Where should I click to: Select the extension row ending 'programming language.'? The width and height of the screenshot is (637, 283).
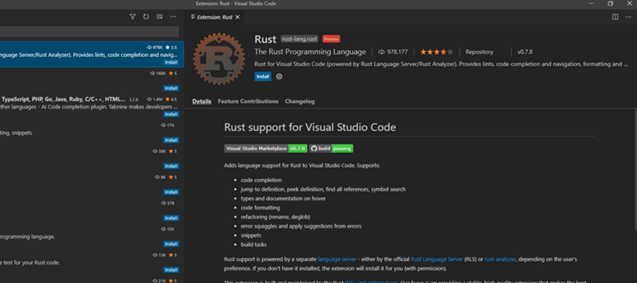tap(92, 236)
